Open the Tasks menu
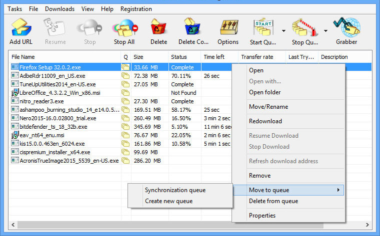380x236 pixels. coord(15,9)
